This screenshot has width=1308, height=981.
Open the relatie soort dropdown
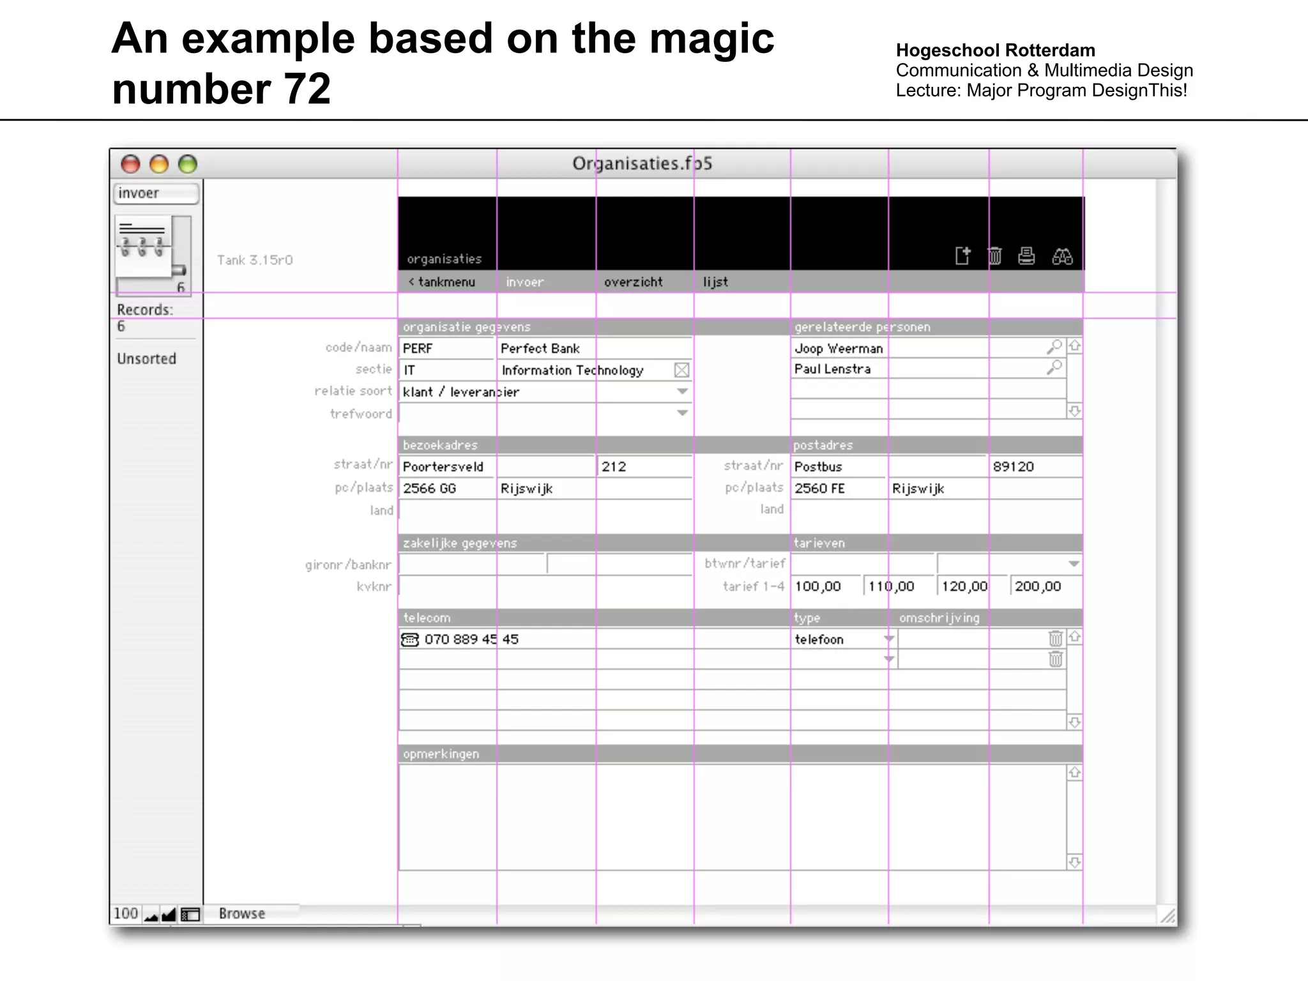point(682,391)
